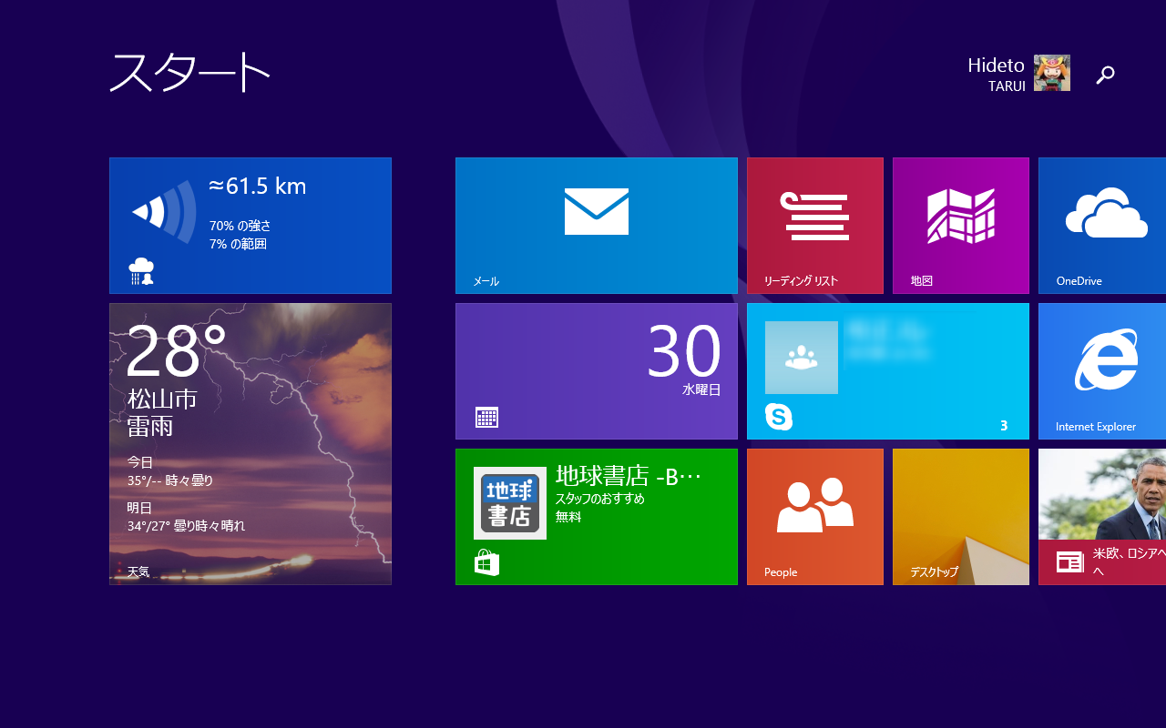Image resolution: width=1166 pixels, height=728 pixels.
Task: Click the スタッフのおすすめ text
Action: point(600,499)
